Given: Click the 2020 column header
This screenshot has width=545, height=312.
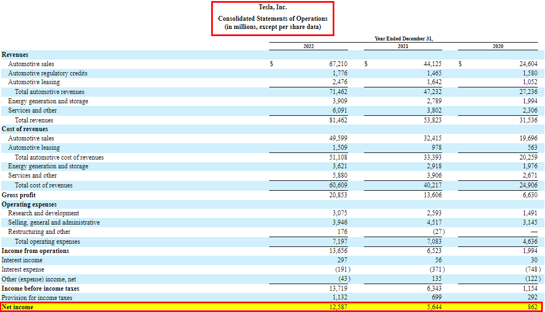Looking at the screenshot, I should click(498, 46).
